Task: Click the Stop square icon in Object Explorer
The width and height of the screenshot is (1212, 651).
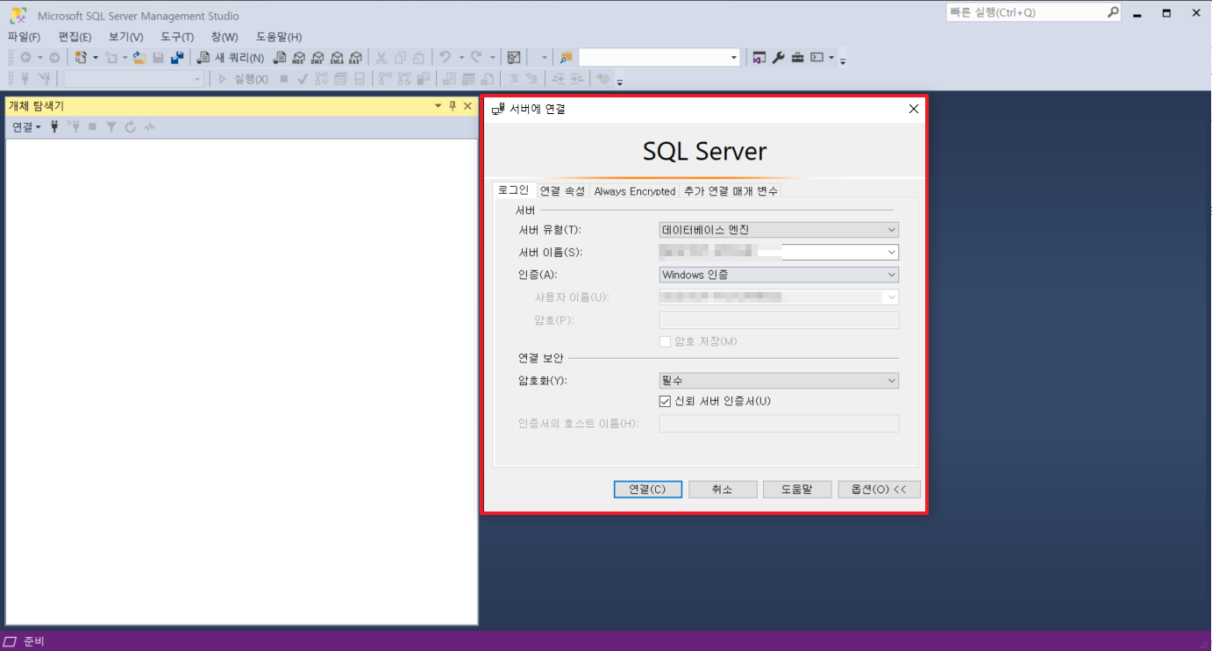Action: (x=92, y=127)
